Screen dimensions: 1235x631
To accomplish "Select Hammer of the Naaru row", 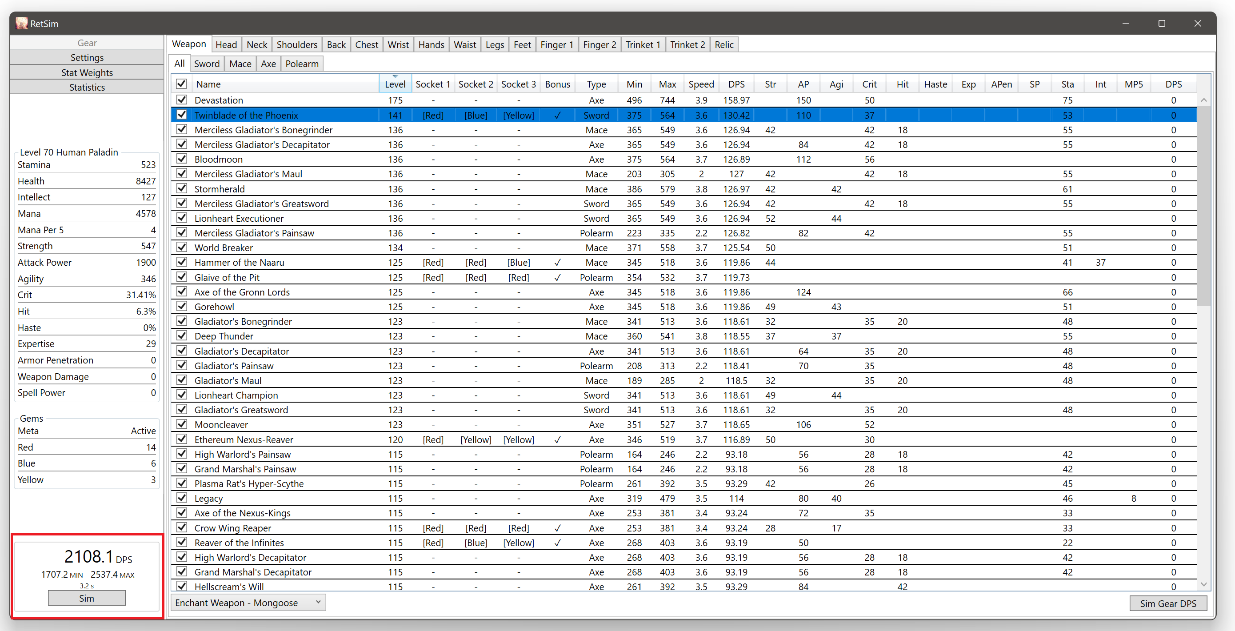I will click(x=683, y=262).
